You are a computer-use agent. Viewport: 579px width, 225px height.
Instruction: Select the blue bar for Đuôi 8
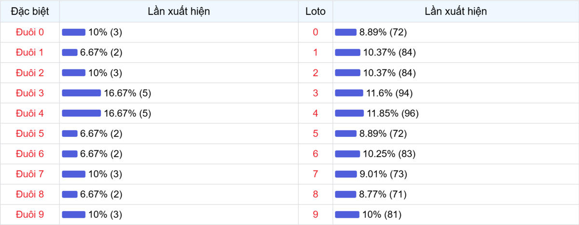pyautogui.click(x=69, y=194)
